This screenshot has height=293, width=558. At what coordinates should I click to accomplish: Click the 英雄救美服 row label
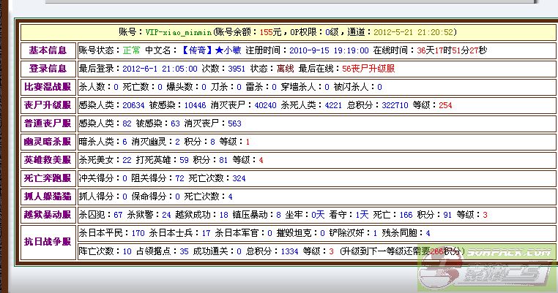coord(47,160)
